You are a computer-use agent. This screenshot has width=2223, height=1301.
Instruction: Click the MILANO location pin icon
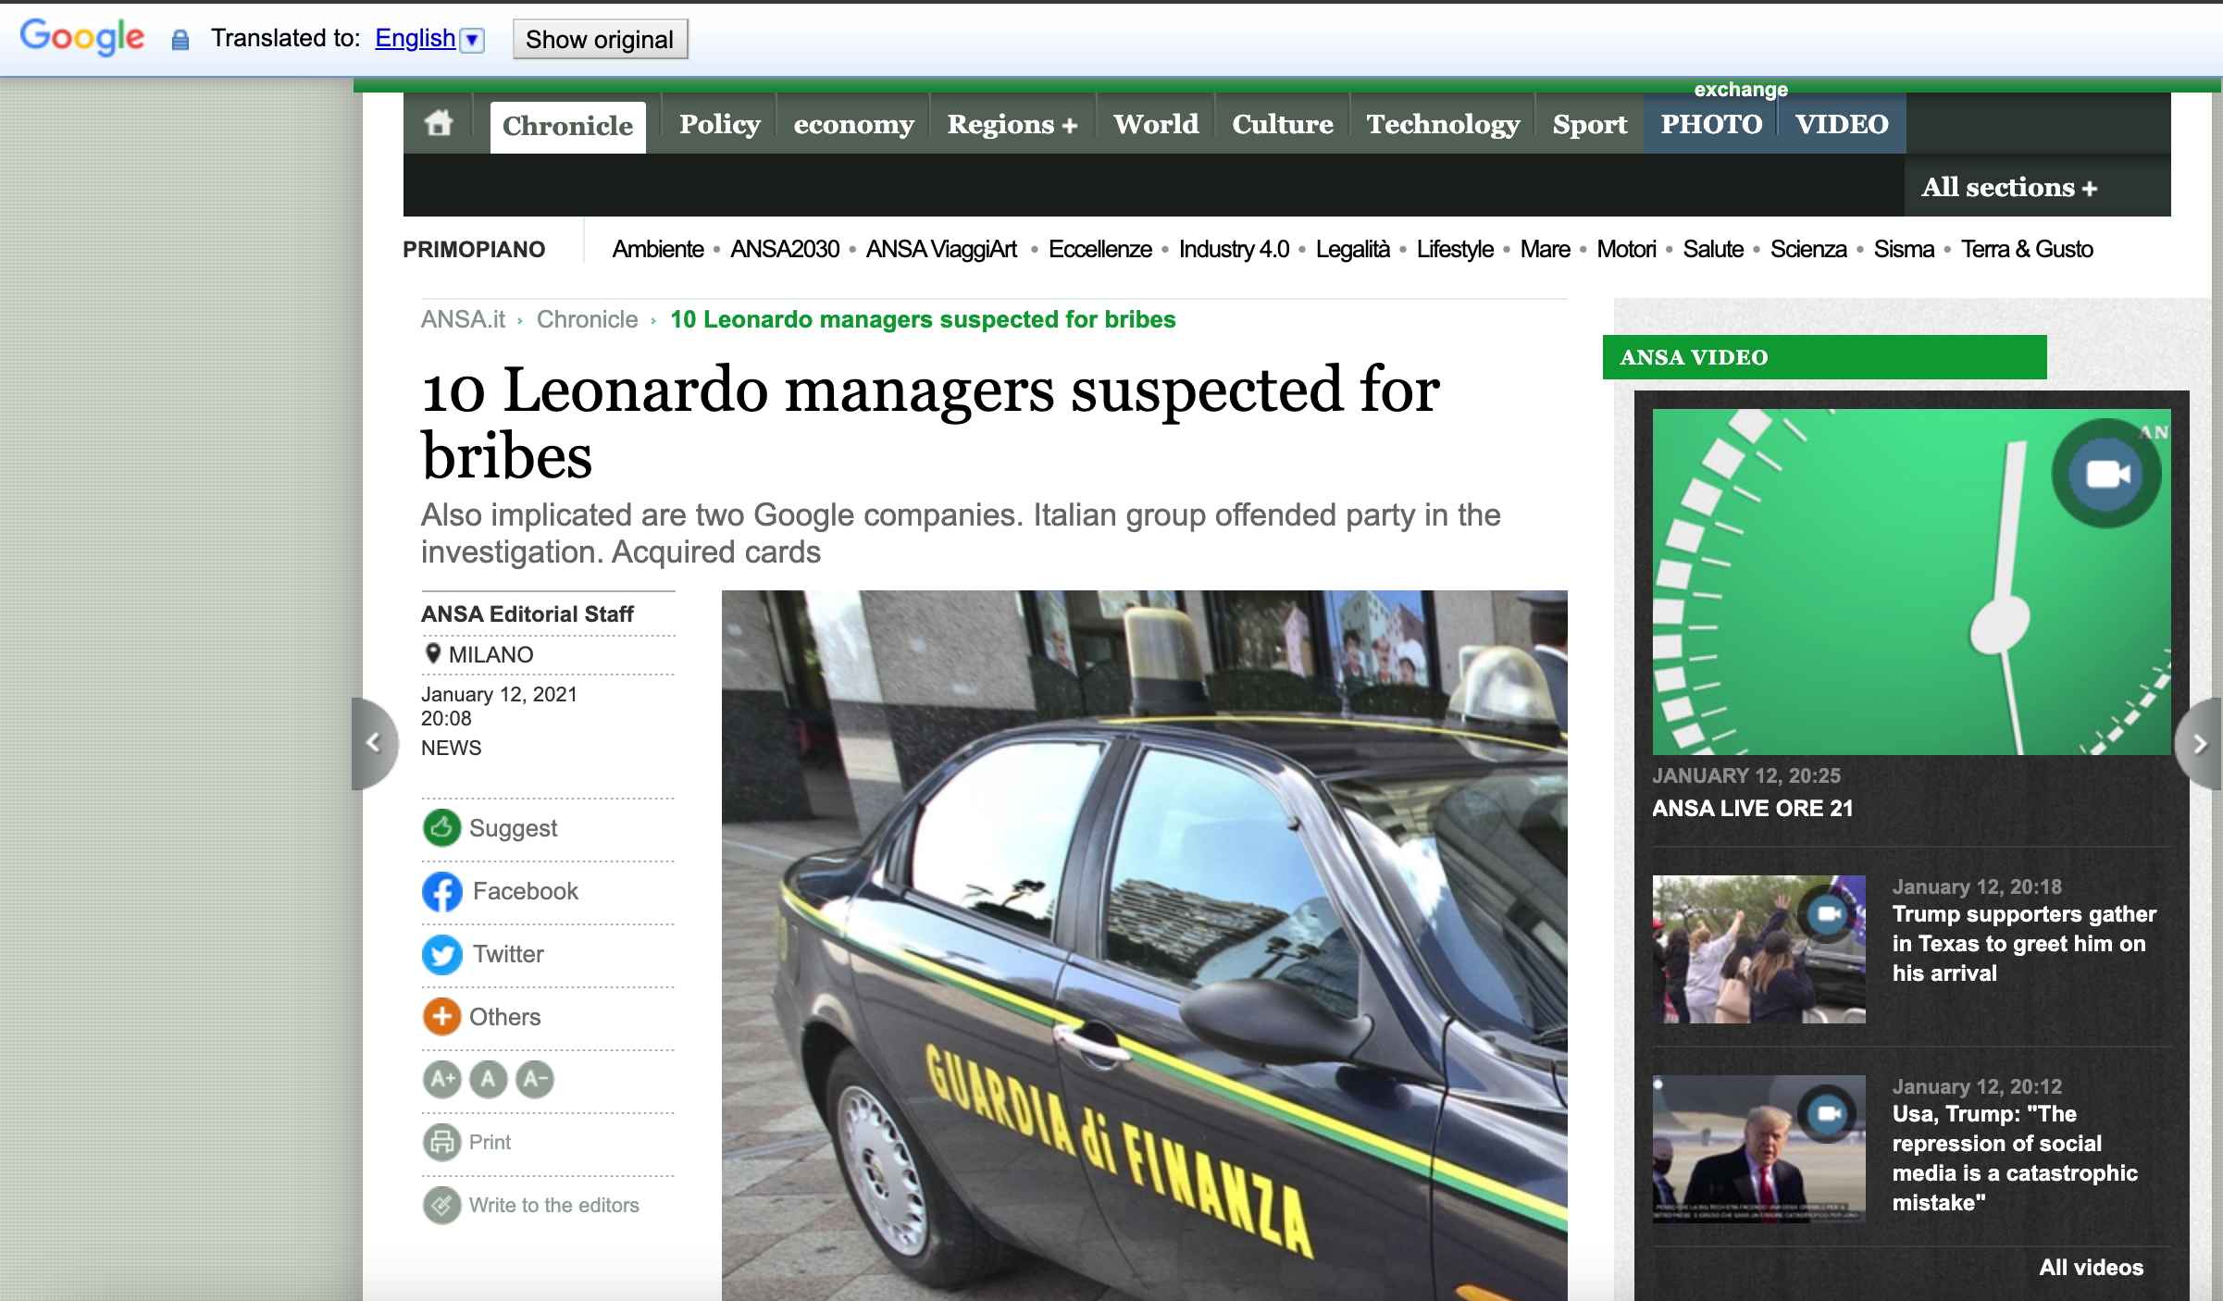[x=432, y=653]
